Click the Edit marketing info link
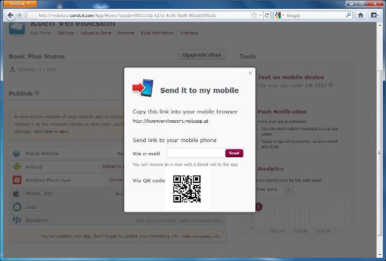The height and width of the screenshot is (261, 386). point(201,236)
